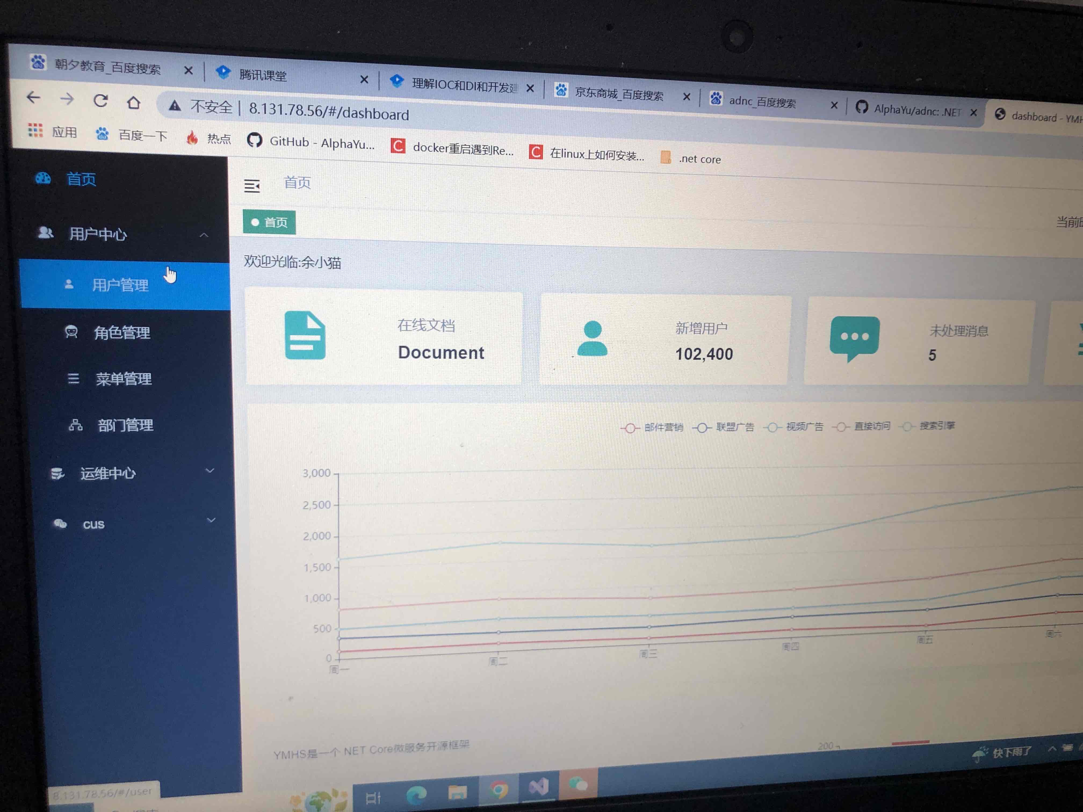The height and width of the screenshot is (812, 1083).
Task: Click the address bar URL 8.131.78.56
Action: tap(328, 111)
